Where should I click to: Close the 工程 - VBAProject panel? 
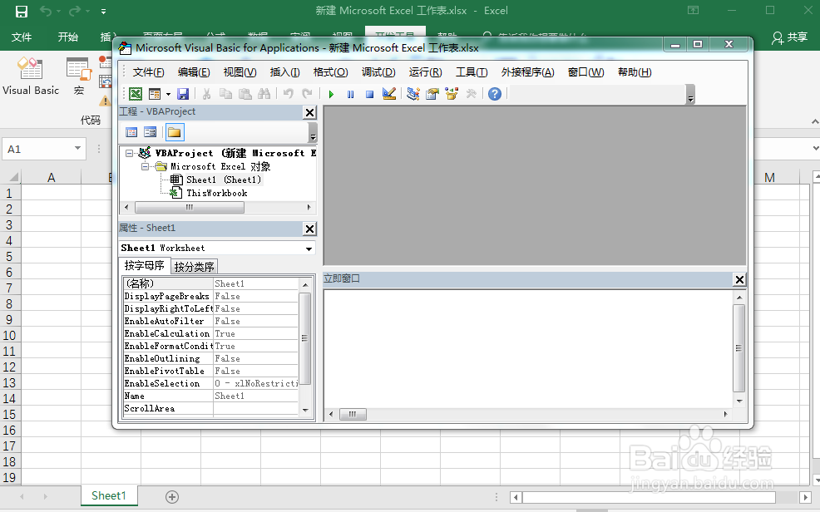coord(309,112)
